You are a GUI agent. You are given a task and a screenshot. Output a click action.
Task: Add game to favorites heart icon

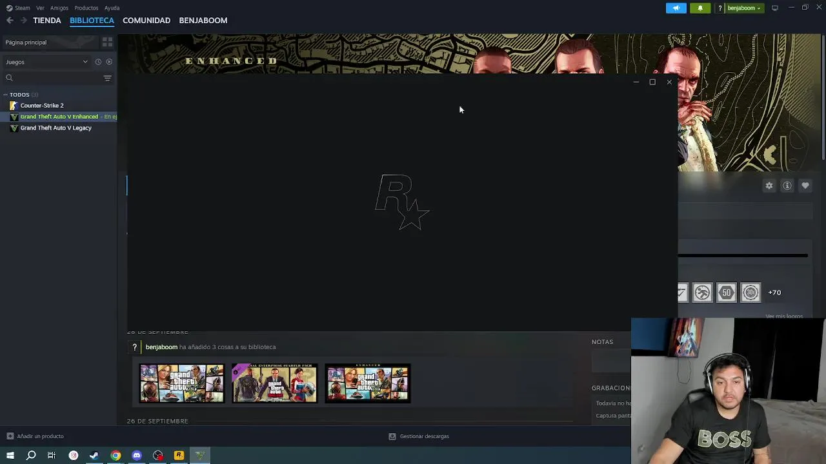point(805,186)
